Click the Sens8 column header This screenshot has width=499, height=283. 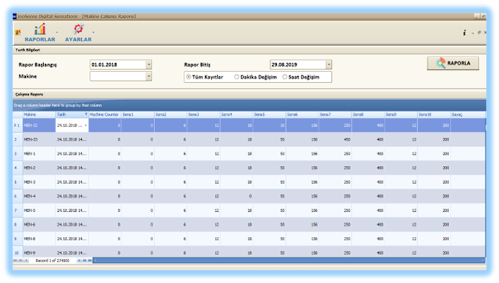(x=368, y=115)
